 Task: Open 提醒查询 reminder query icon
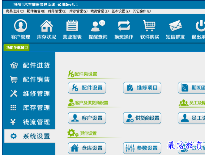[98, 29]
